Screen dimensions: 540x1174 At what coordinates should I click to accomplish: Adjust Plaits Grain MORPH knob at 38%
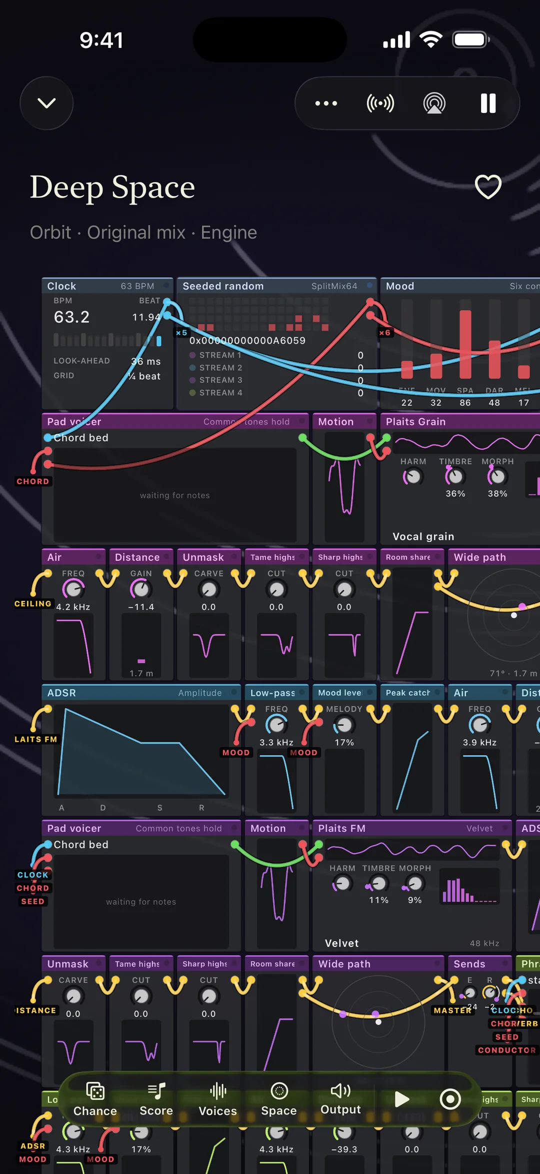[497, 476]
